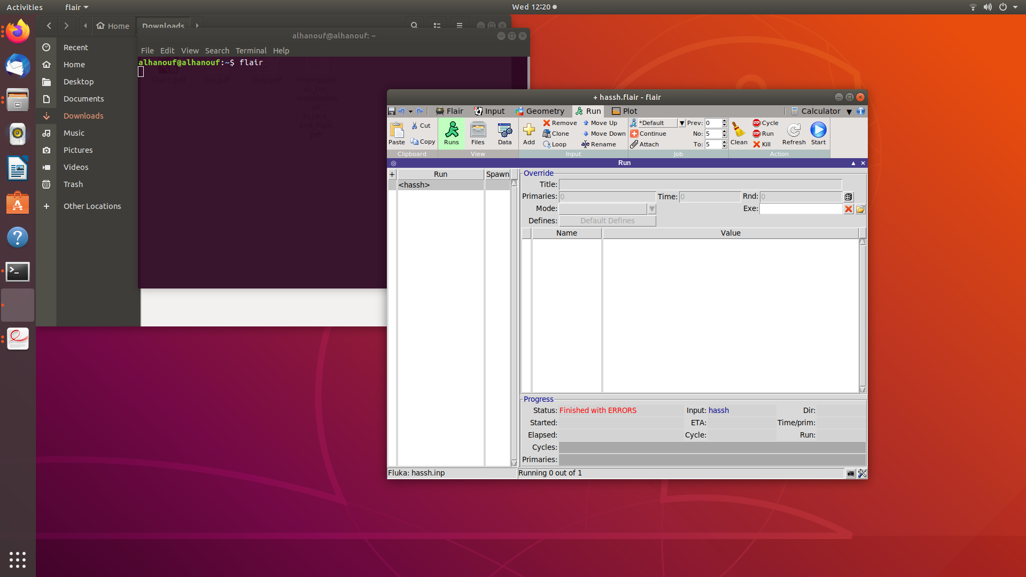Start the FLUKA run
Screen dimensions: 1026x577
818,133
